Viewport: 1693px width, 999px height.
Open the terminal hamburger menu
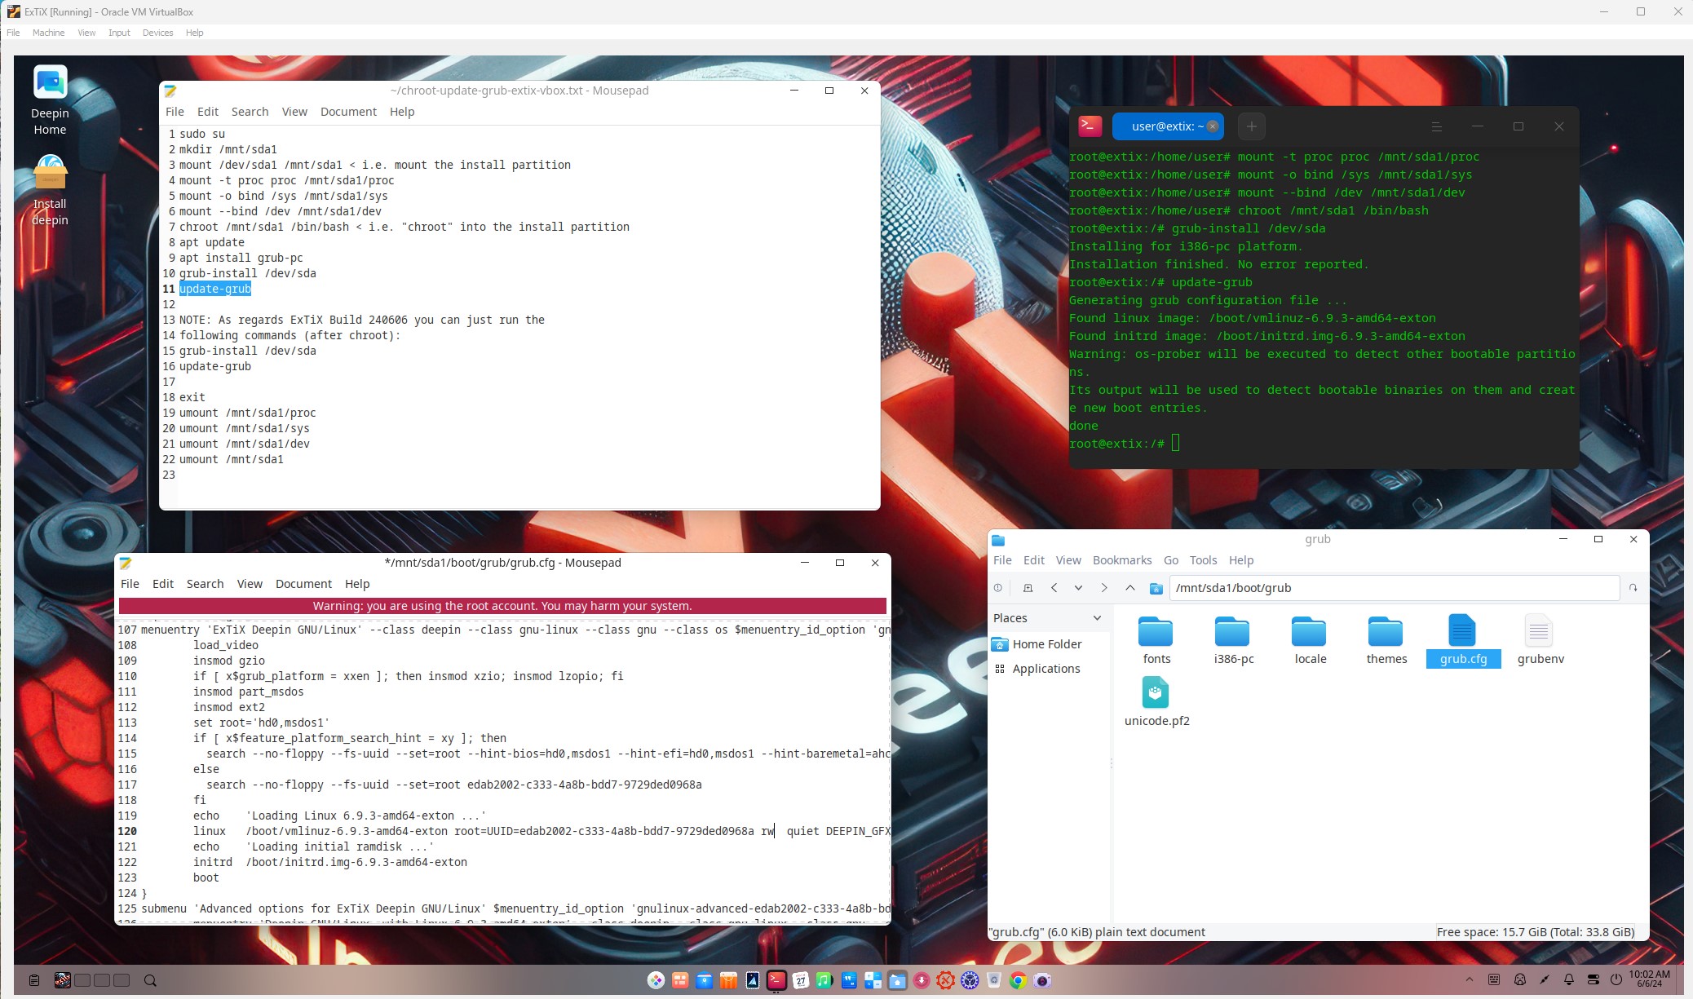pos(1436,126)
